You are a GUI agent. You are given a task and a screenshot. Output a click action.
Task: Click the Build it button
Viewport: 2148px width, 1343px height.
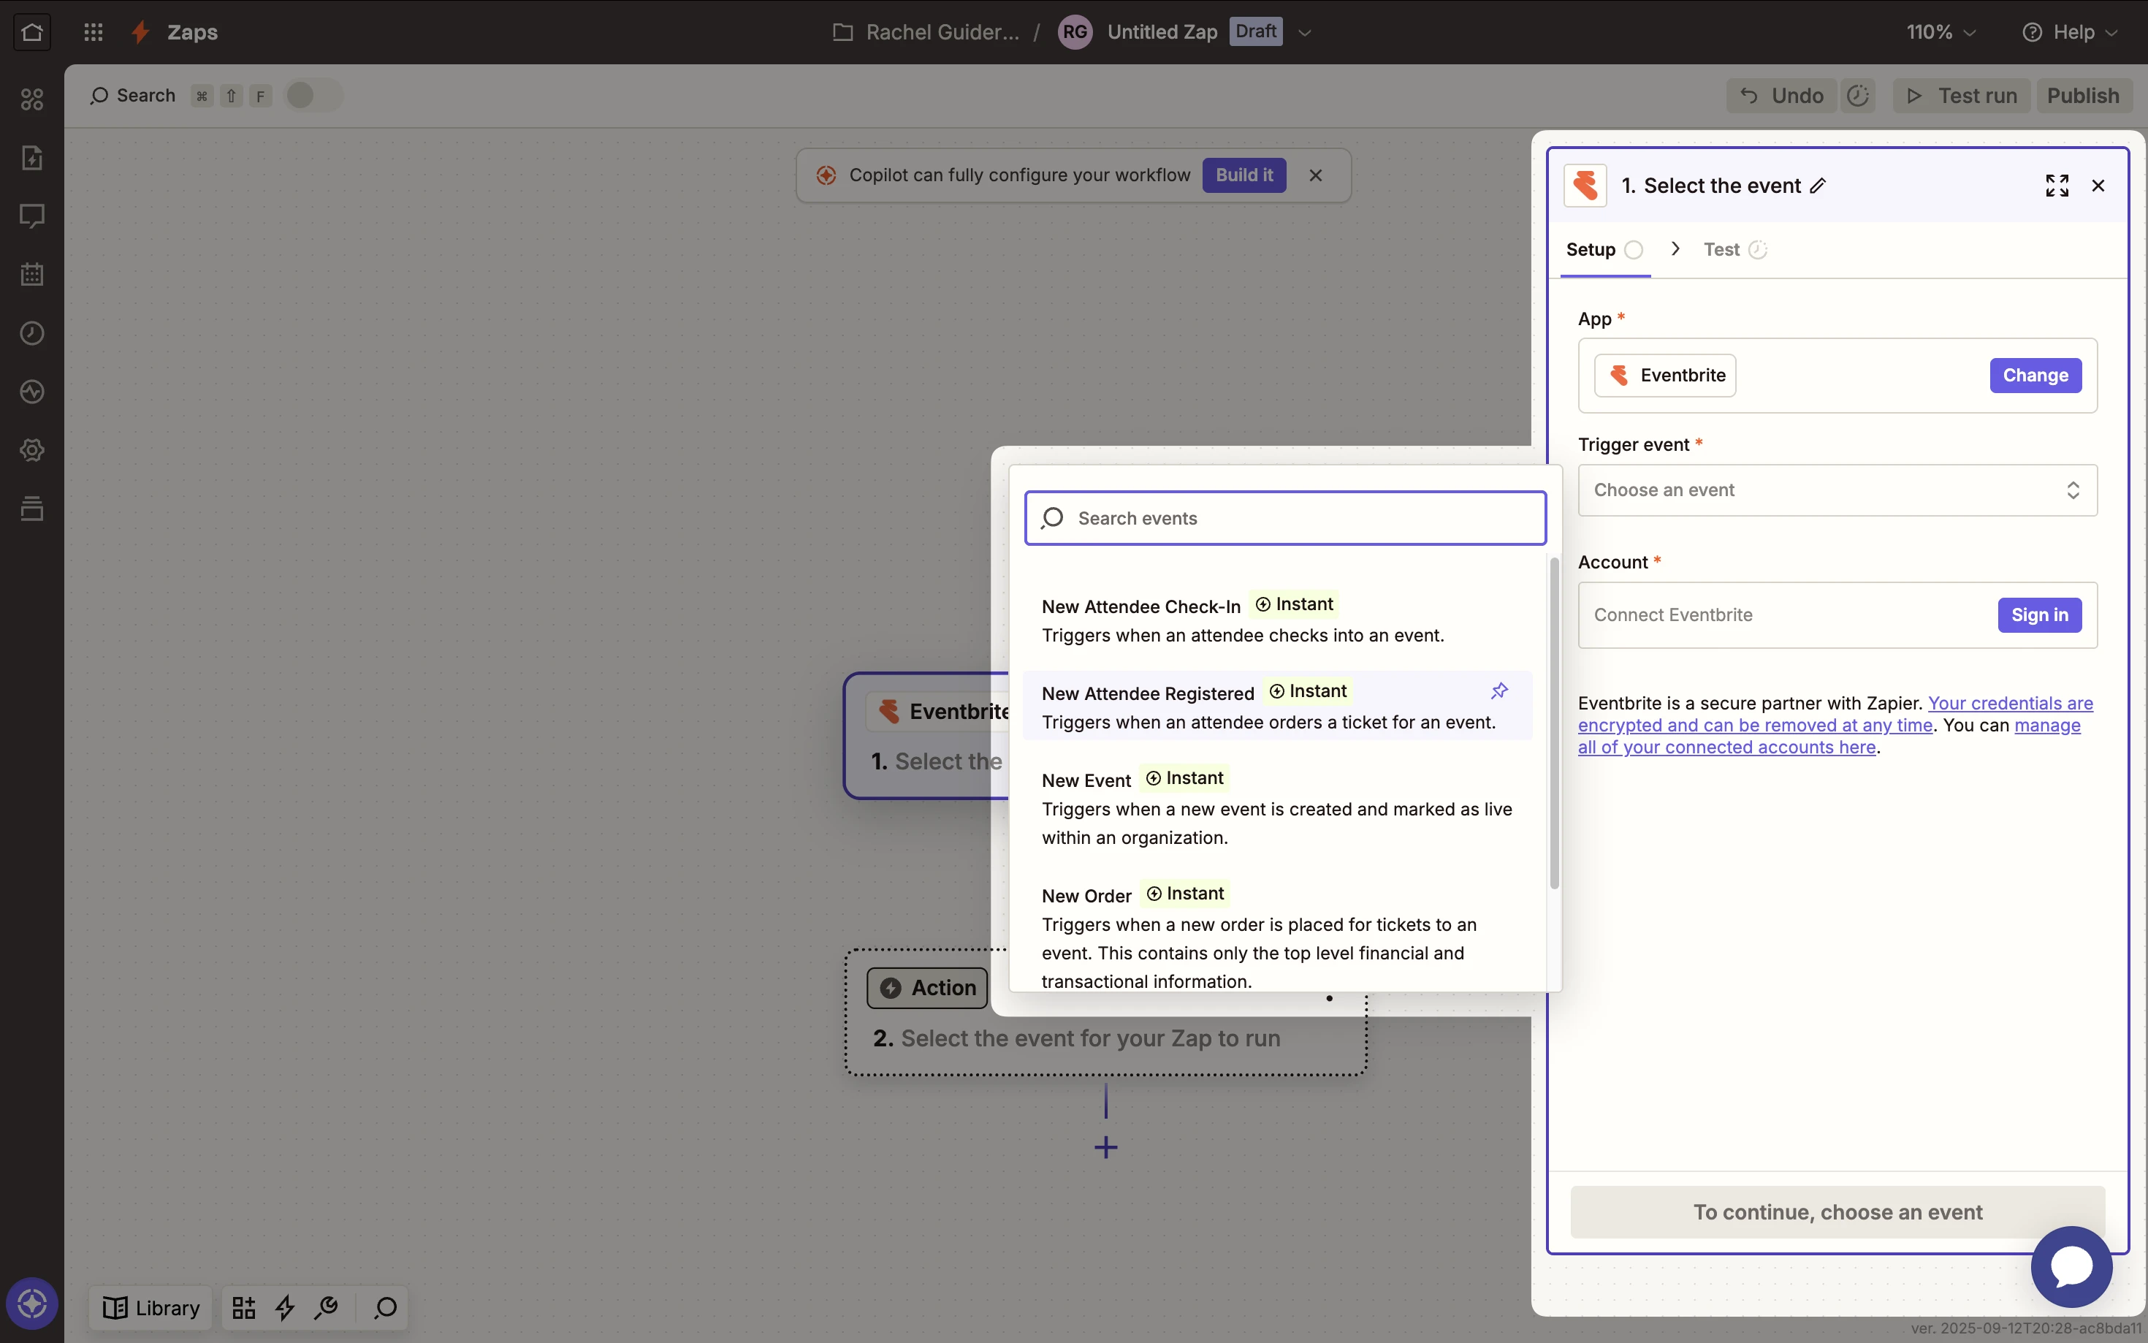tap(1244, 175)
